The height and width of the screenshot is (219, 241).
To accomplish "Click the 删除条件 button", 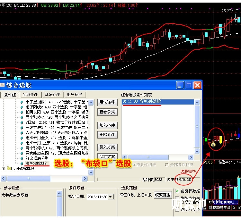I will [x=107, y=135].
